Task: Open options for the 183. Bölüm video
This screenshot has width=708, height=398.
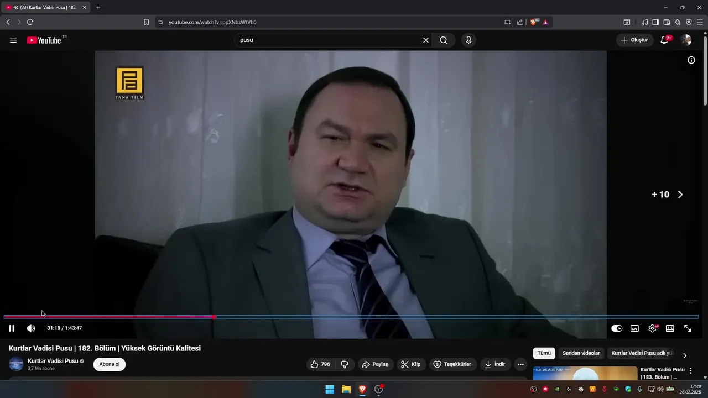Action: pyautogui.click(x=690, y=371)
